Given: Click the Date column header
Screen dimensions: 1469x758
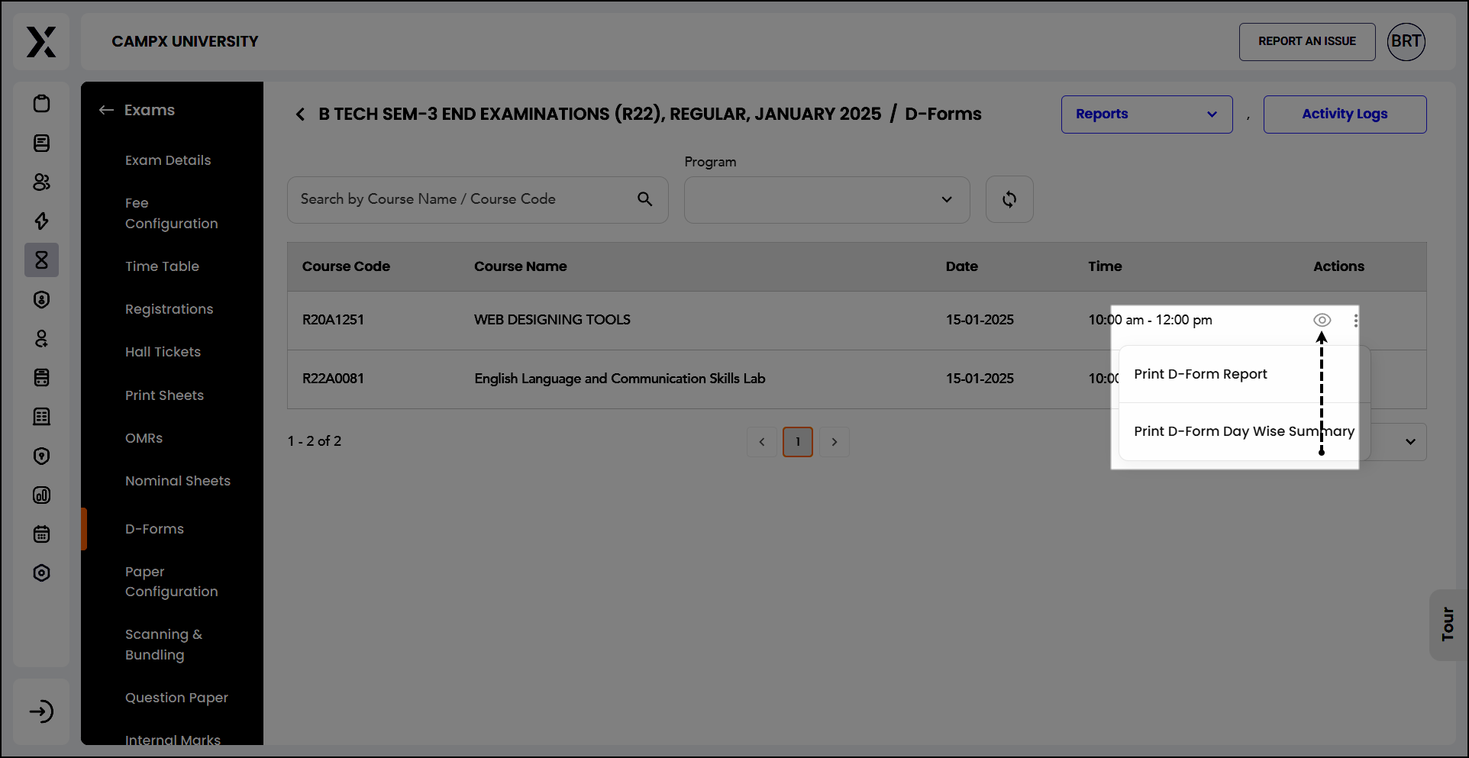Looking at the screenshot, I should [x=962, y=266].
